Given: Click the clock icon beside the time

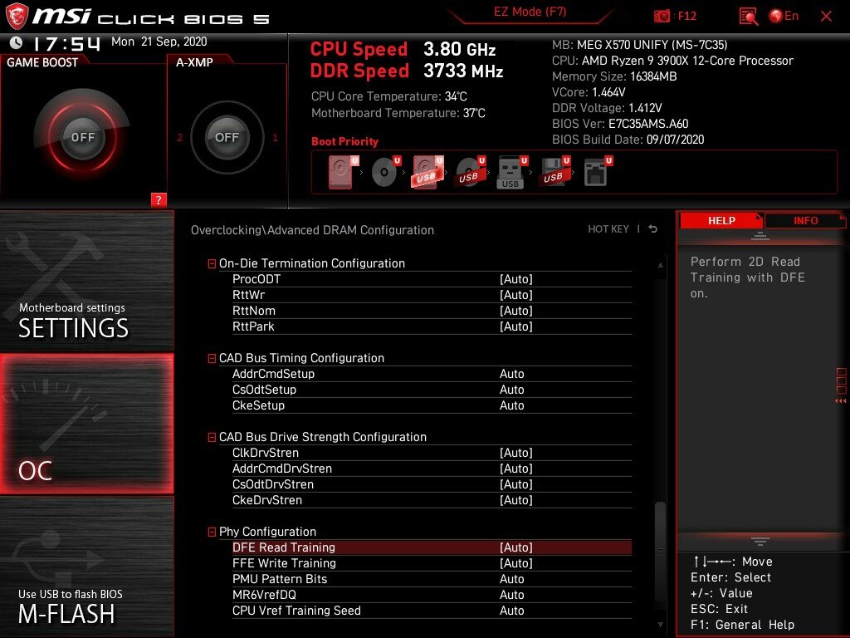Looking at the screenshot, I should point(17,42).
